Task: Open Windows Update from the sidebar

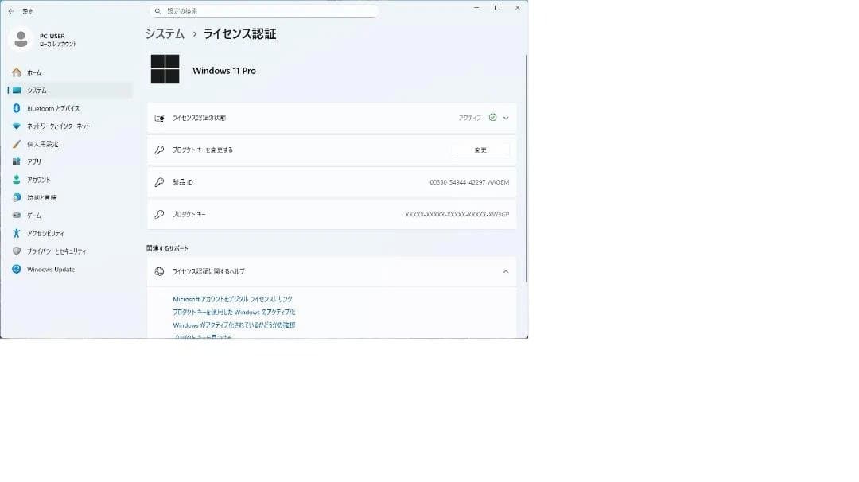Action: tap(50, 270)
